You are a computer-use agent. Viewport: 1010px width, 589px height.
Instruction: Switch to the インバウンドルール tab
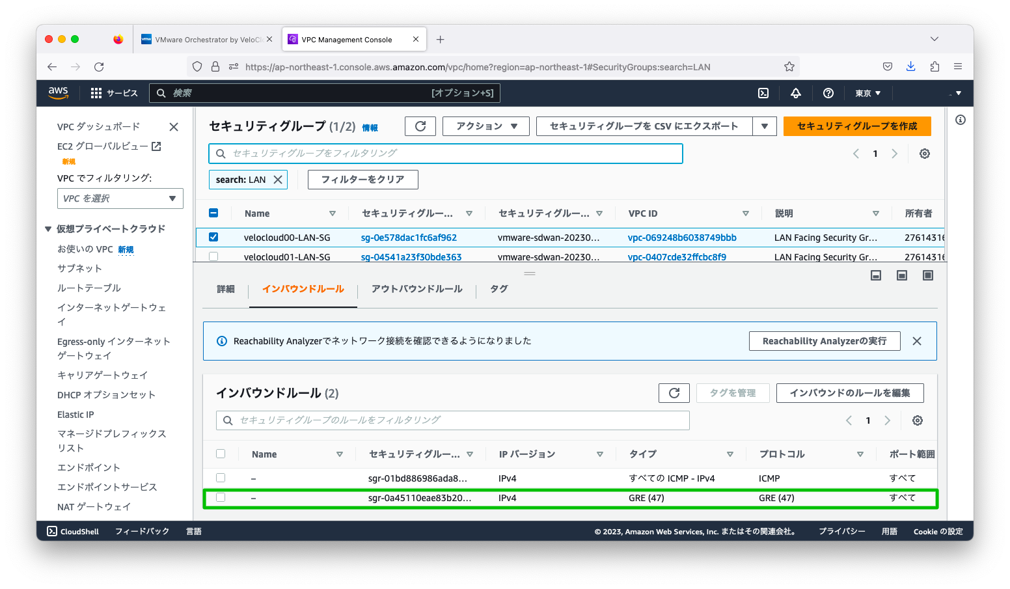pyautogui.click(x=303, y=289)
